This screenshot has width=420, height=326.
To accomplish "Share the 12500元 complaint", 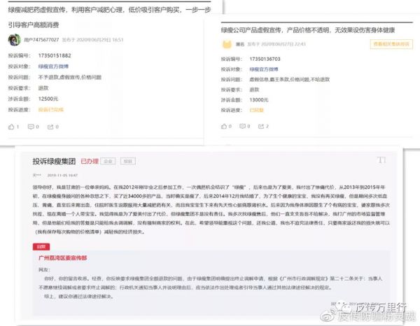I will (50, 127).
